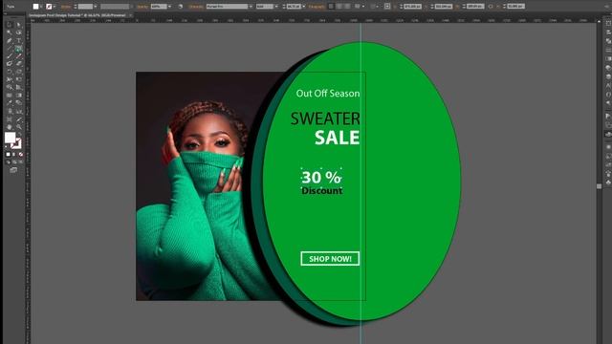
Task: Select the Perspective Grid tool
Action: [19, 87]
